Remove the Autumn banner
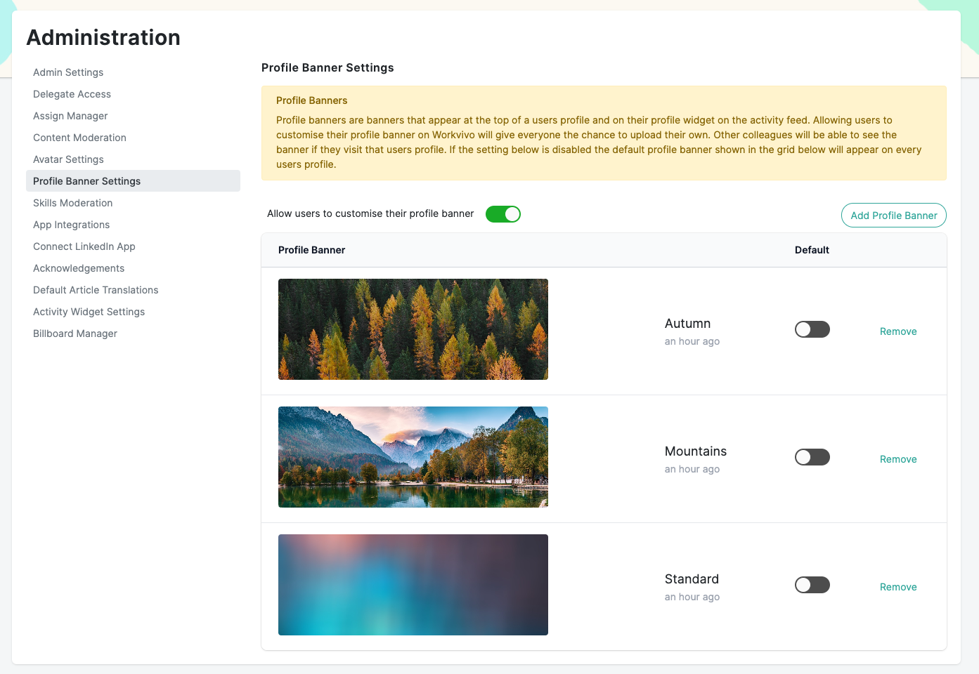 tap(898, 331)
